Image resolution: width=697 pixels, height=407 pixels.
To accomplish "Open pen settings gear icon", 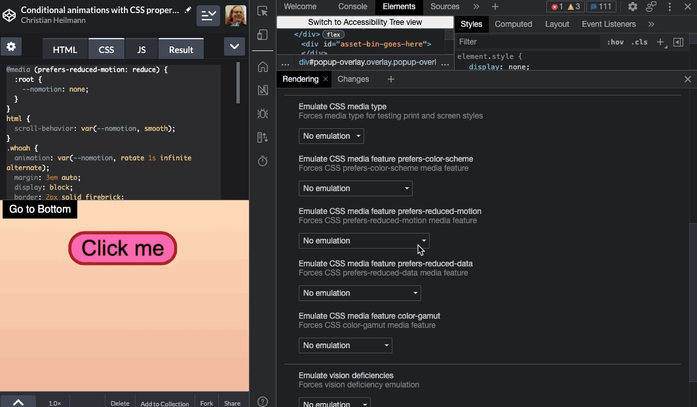I will pyautogui.click(x=11, y=46).
